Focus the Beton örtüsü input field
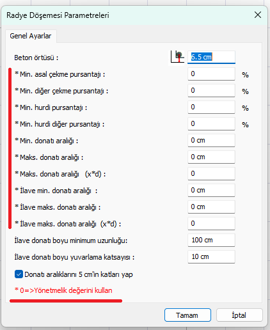Screen dimensions: 270x330 point(211,57)
